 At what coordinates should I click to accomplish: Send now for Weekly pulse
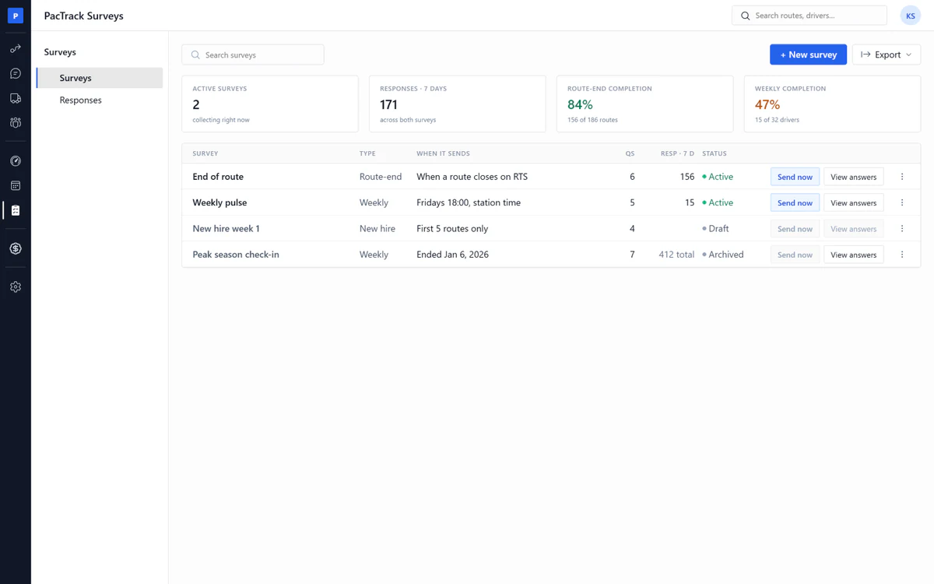(x=795, y=202)
